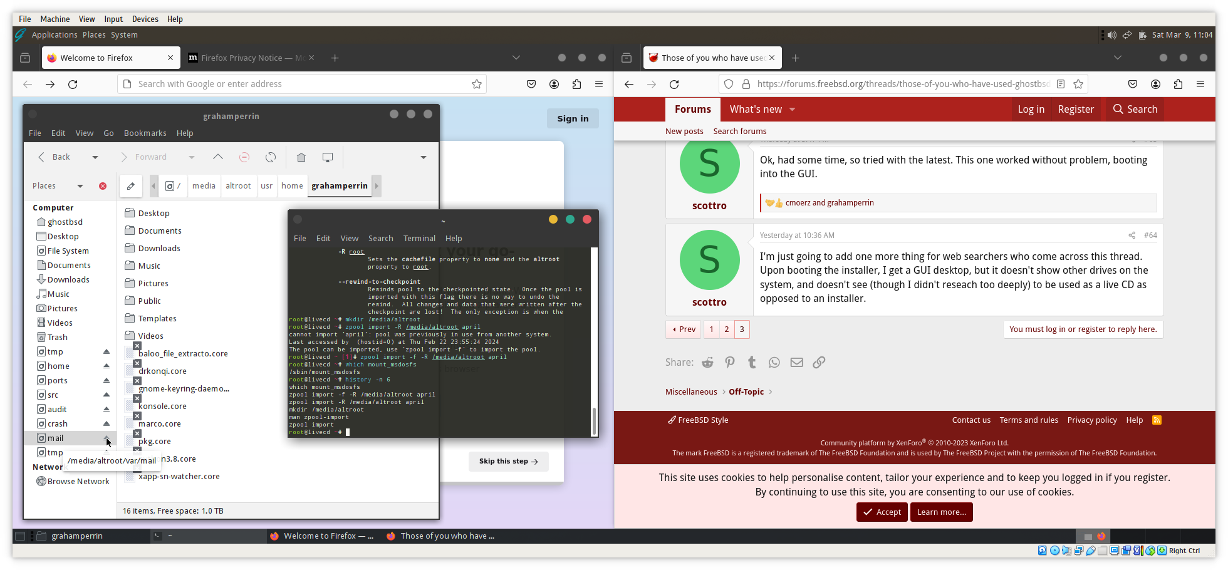
Task: Eject the crash volume in sidebar
Action: tap(107, 424)
